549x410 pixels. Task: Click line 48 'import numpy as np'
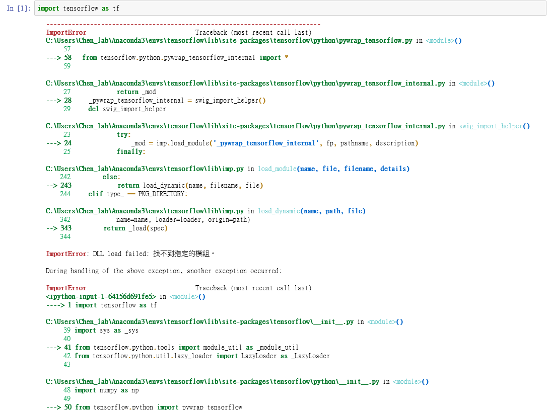pos(101,390)
